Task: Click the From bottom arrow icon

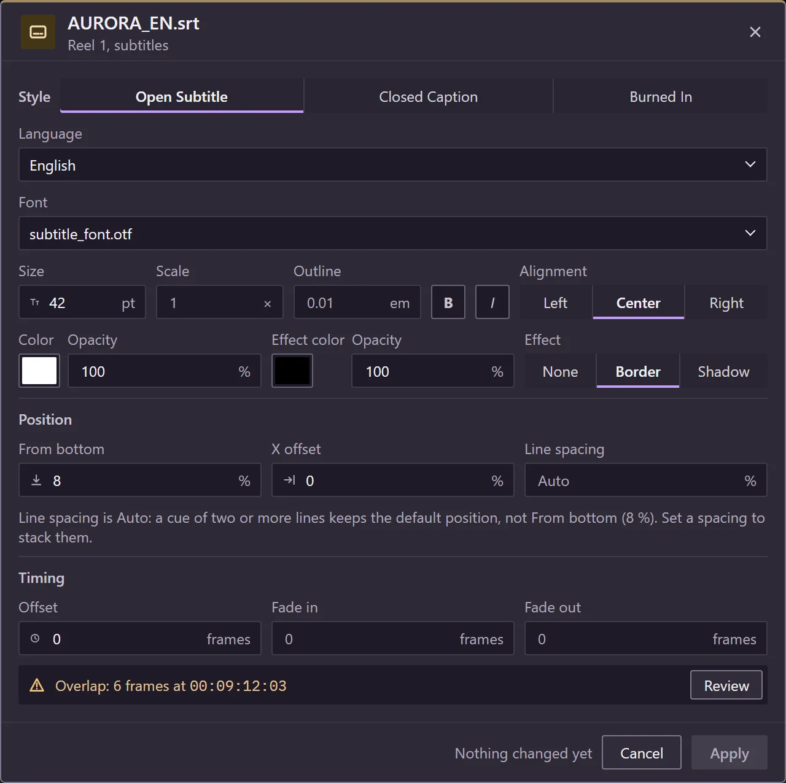Action: point(36,480)
